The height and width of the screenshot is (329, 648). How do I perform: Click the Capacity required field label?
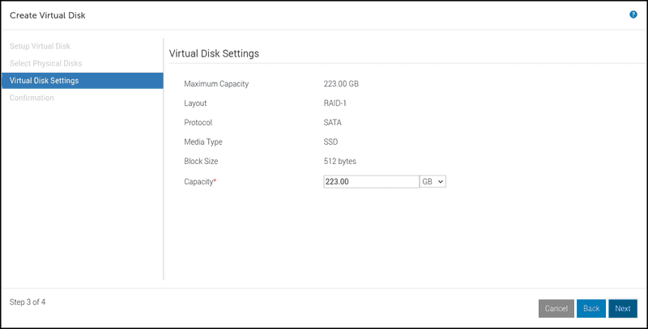(200, 182)
